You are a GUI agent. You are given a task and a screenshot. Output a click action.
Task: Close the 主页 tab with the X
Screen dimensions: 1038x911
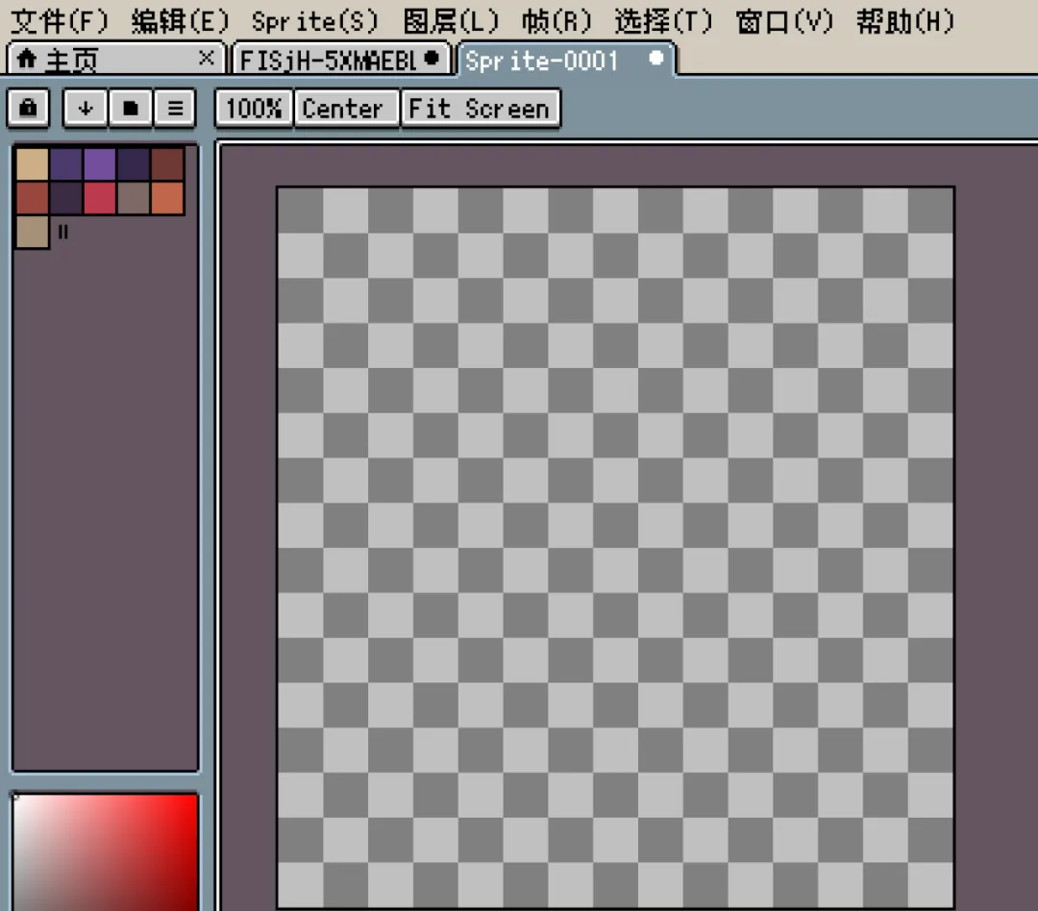206,59
